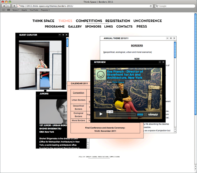Minimize the Annual Theme 2010/11 panel

click(x=167, y=38)
